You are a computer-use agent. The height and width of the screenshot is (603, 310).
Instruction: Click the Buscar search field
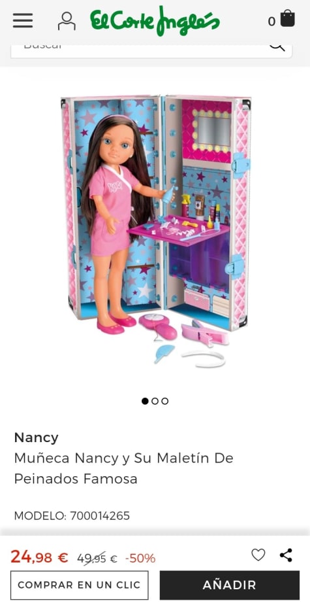(x=151, y=50)
